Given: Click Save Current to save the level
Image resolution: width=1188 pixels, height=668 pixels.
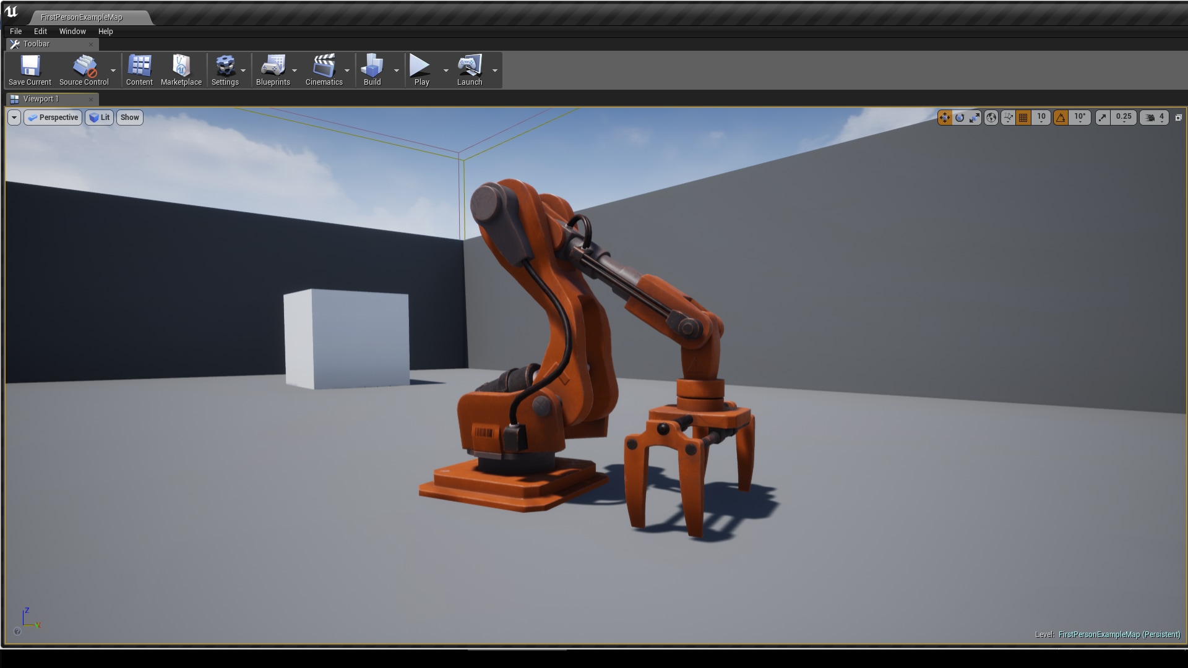Looking at the screenshot, I should point(29,69).
